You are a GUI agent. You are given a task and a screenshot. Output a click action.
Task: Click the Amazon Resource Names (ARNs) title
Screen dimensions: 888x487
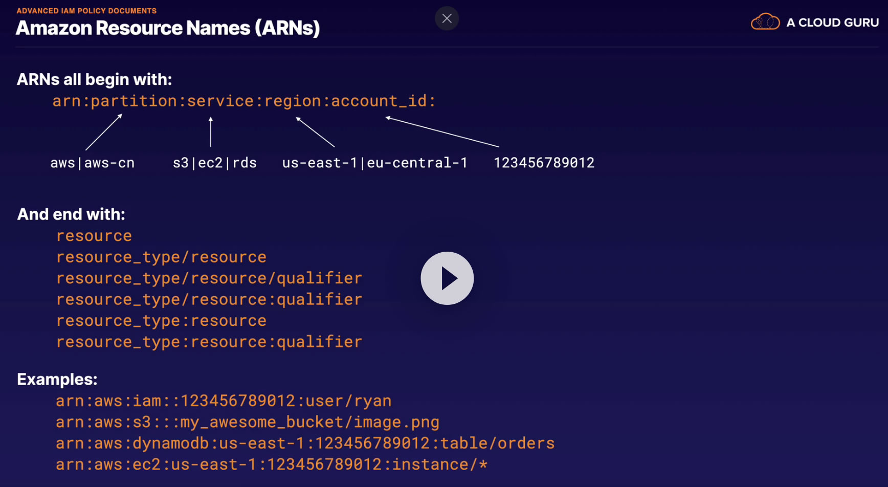coord(168,28)
